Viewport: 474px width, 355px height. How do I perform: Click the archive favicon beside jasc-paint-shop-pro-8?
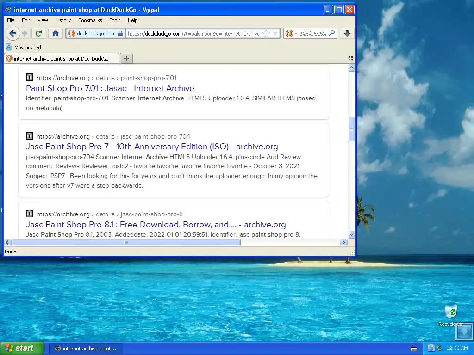(29, 214)
